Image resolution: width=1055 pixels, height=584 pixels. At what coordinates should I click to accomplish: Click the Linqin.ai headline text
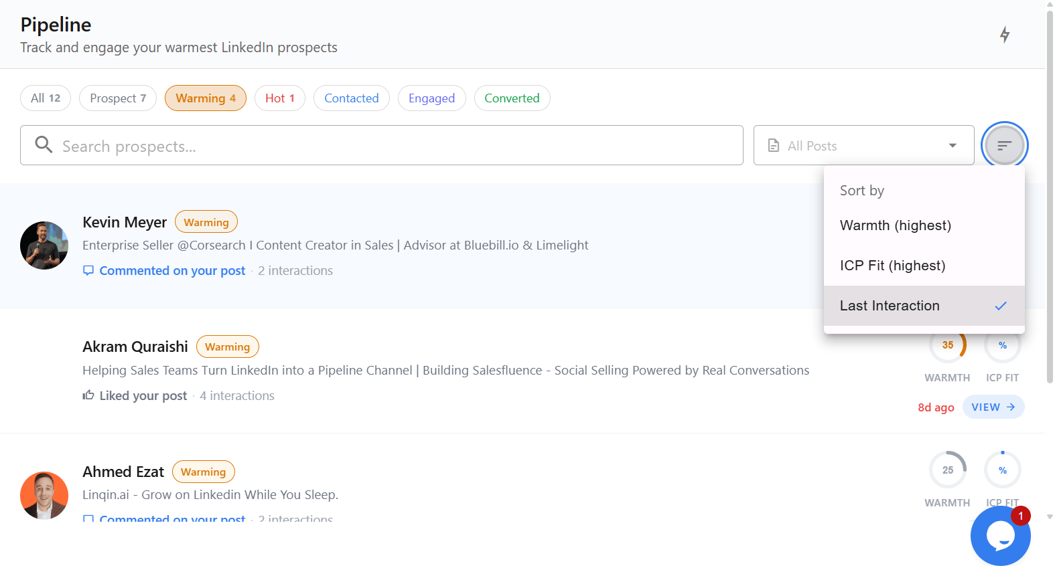click(210, 494)
